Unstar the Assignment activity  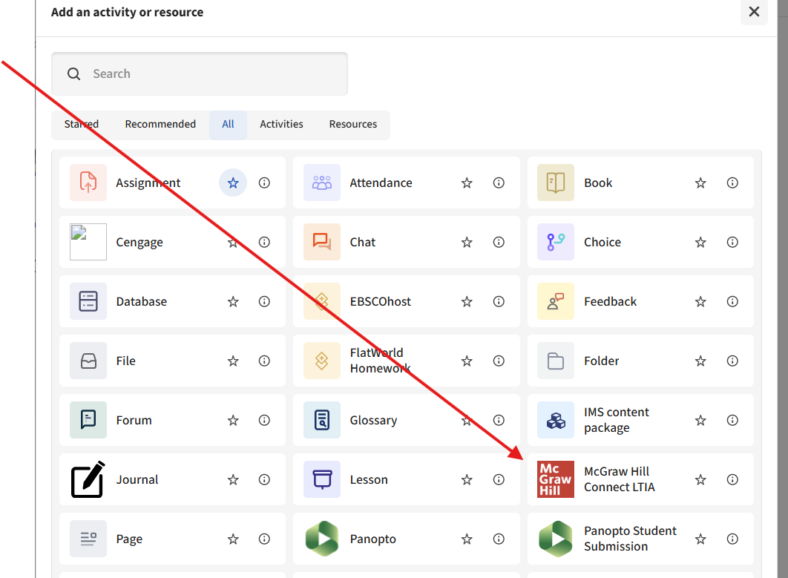coord(233,183)
